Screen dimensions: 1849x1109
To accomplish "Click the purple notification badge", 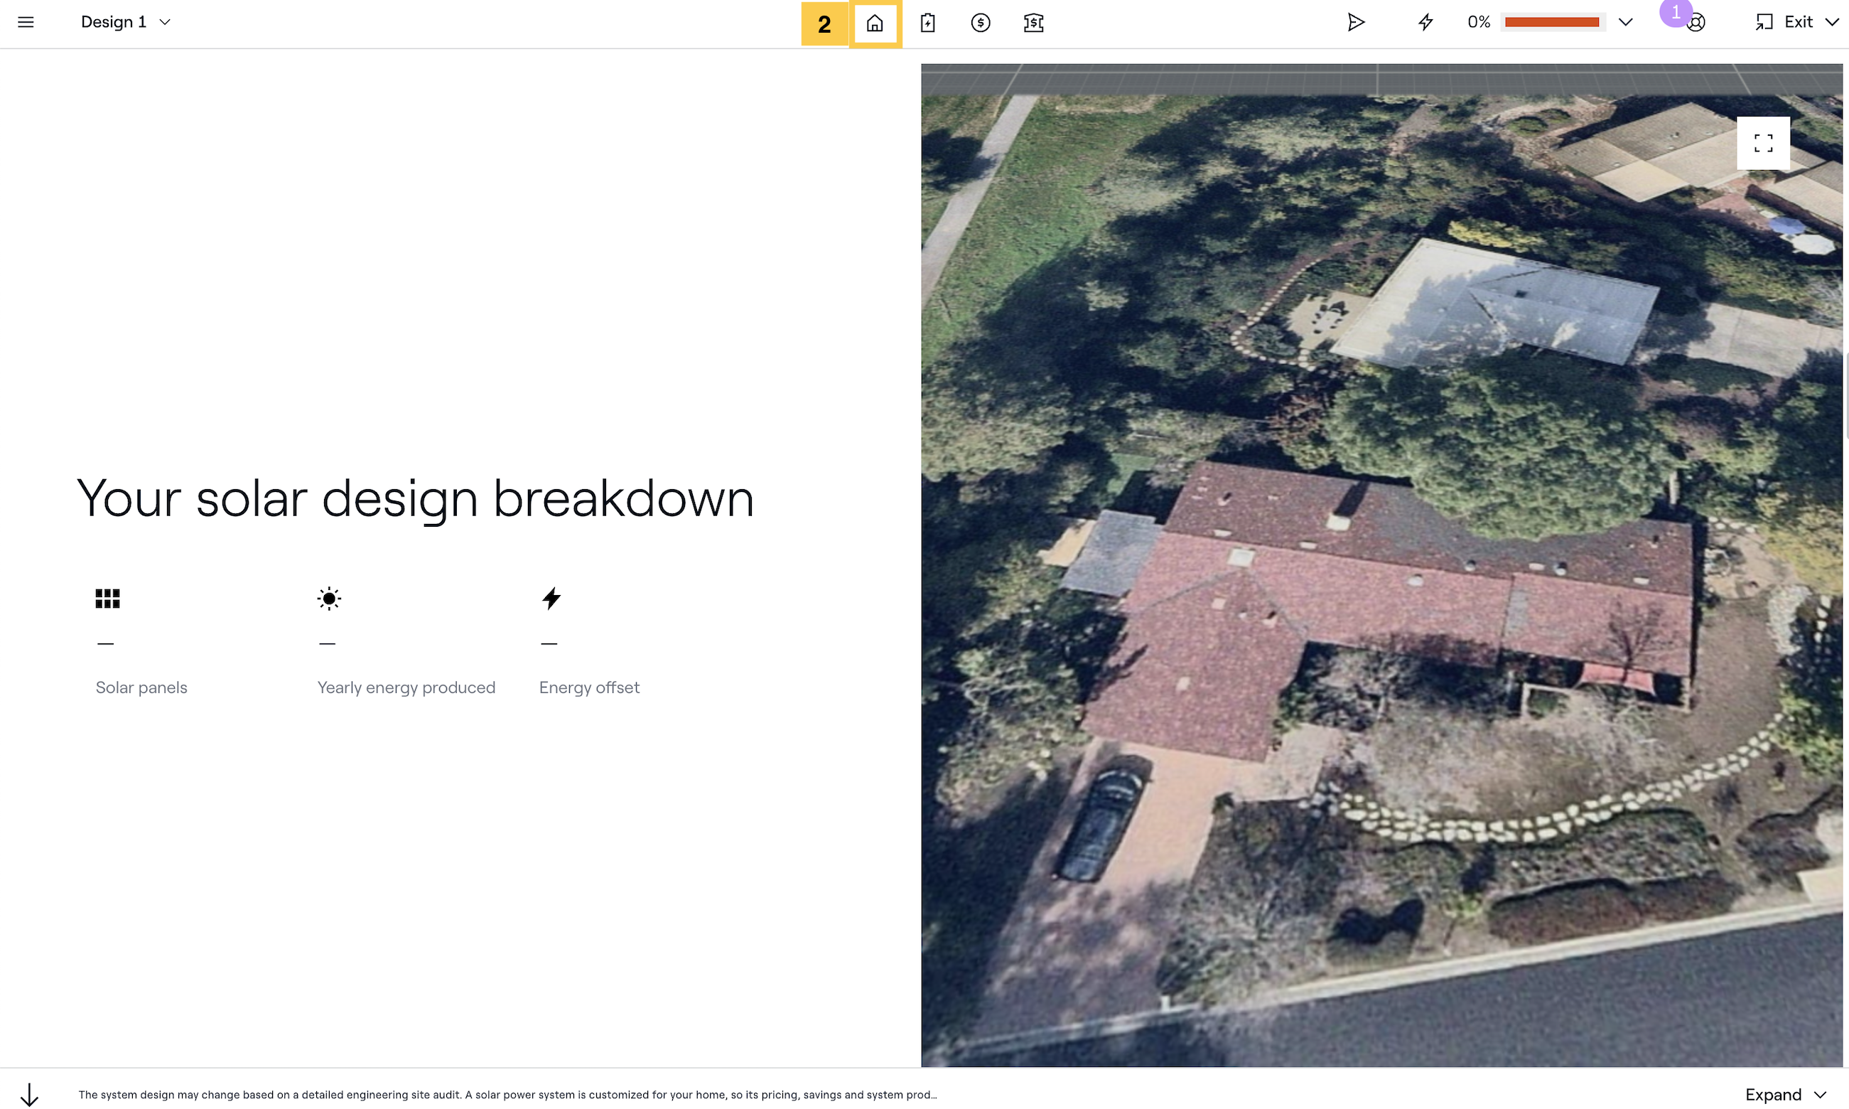I will [1676, 12].
